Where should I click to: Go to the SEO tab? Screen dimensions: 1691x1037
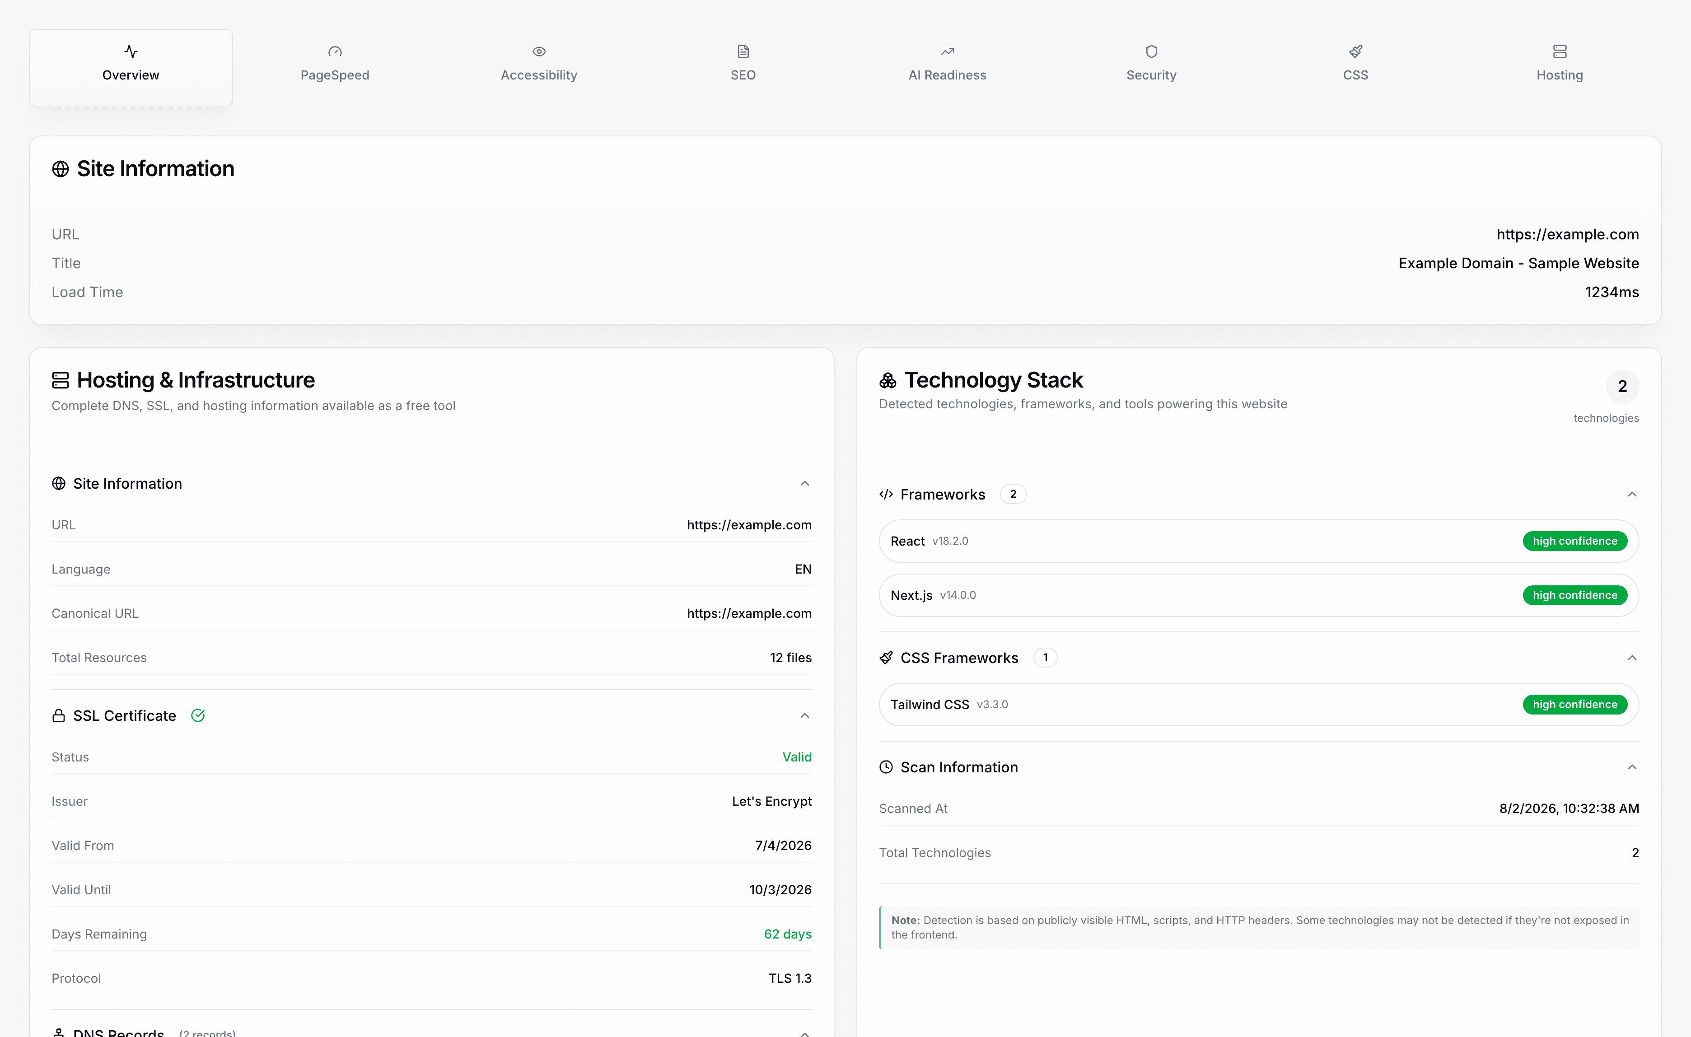point(743,67)
